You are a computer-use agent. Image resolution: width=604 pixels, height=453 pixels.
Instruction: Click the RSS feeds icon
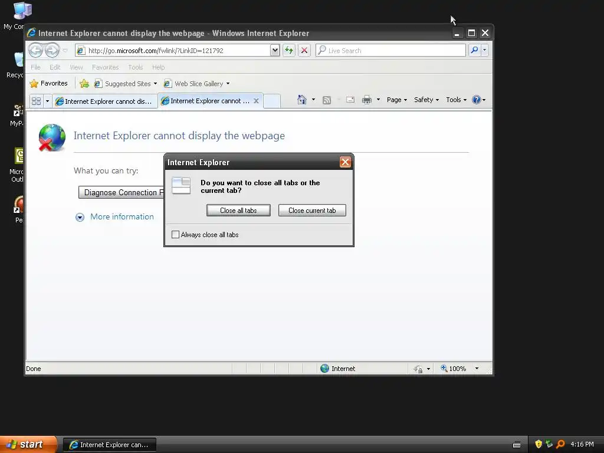[327, 100]
